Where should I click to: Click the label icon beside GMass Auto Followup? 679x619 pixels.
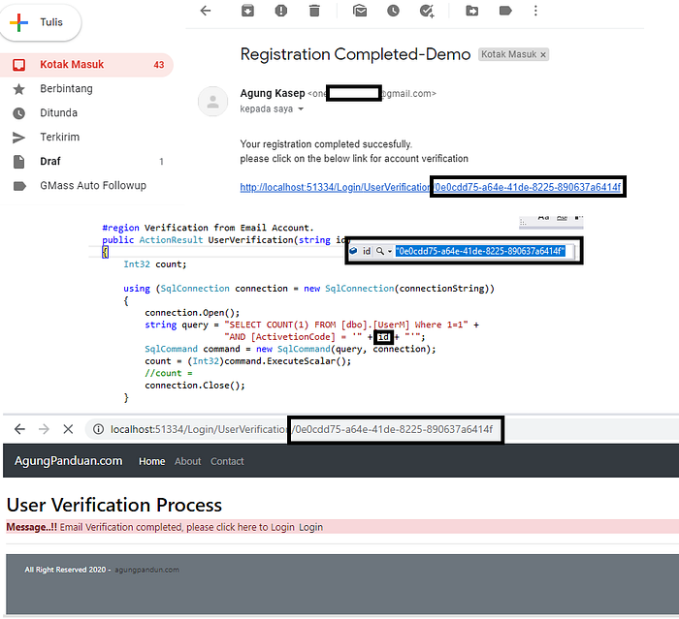click(19, 186)
